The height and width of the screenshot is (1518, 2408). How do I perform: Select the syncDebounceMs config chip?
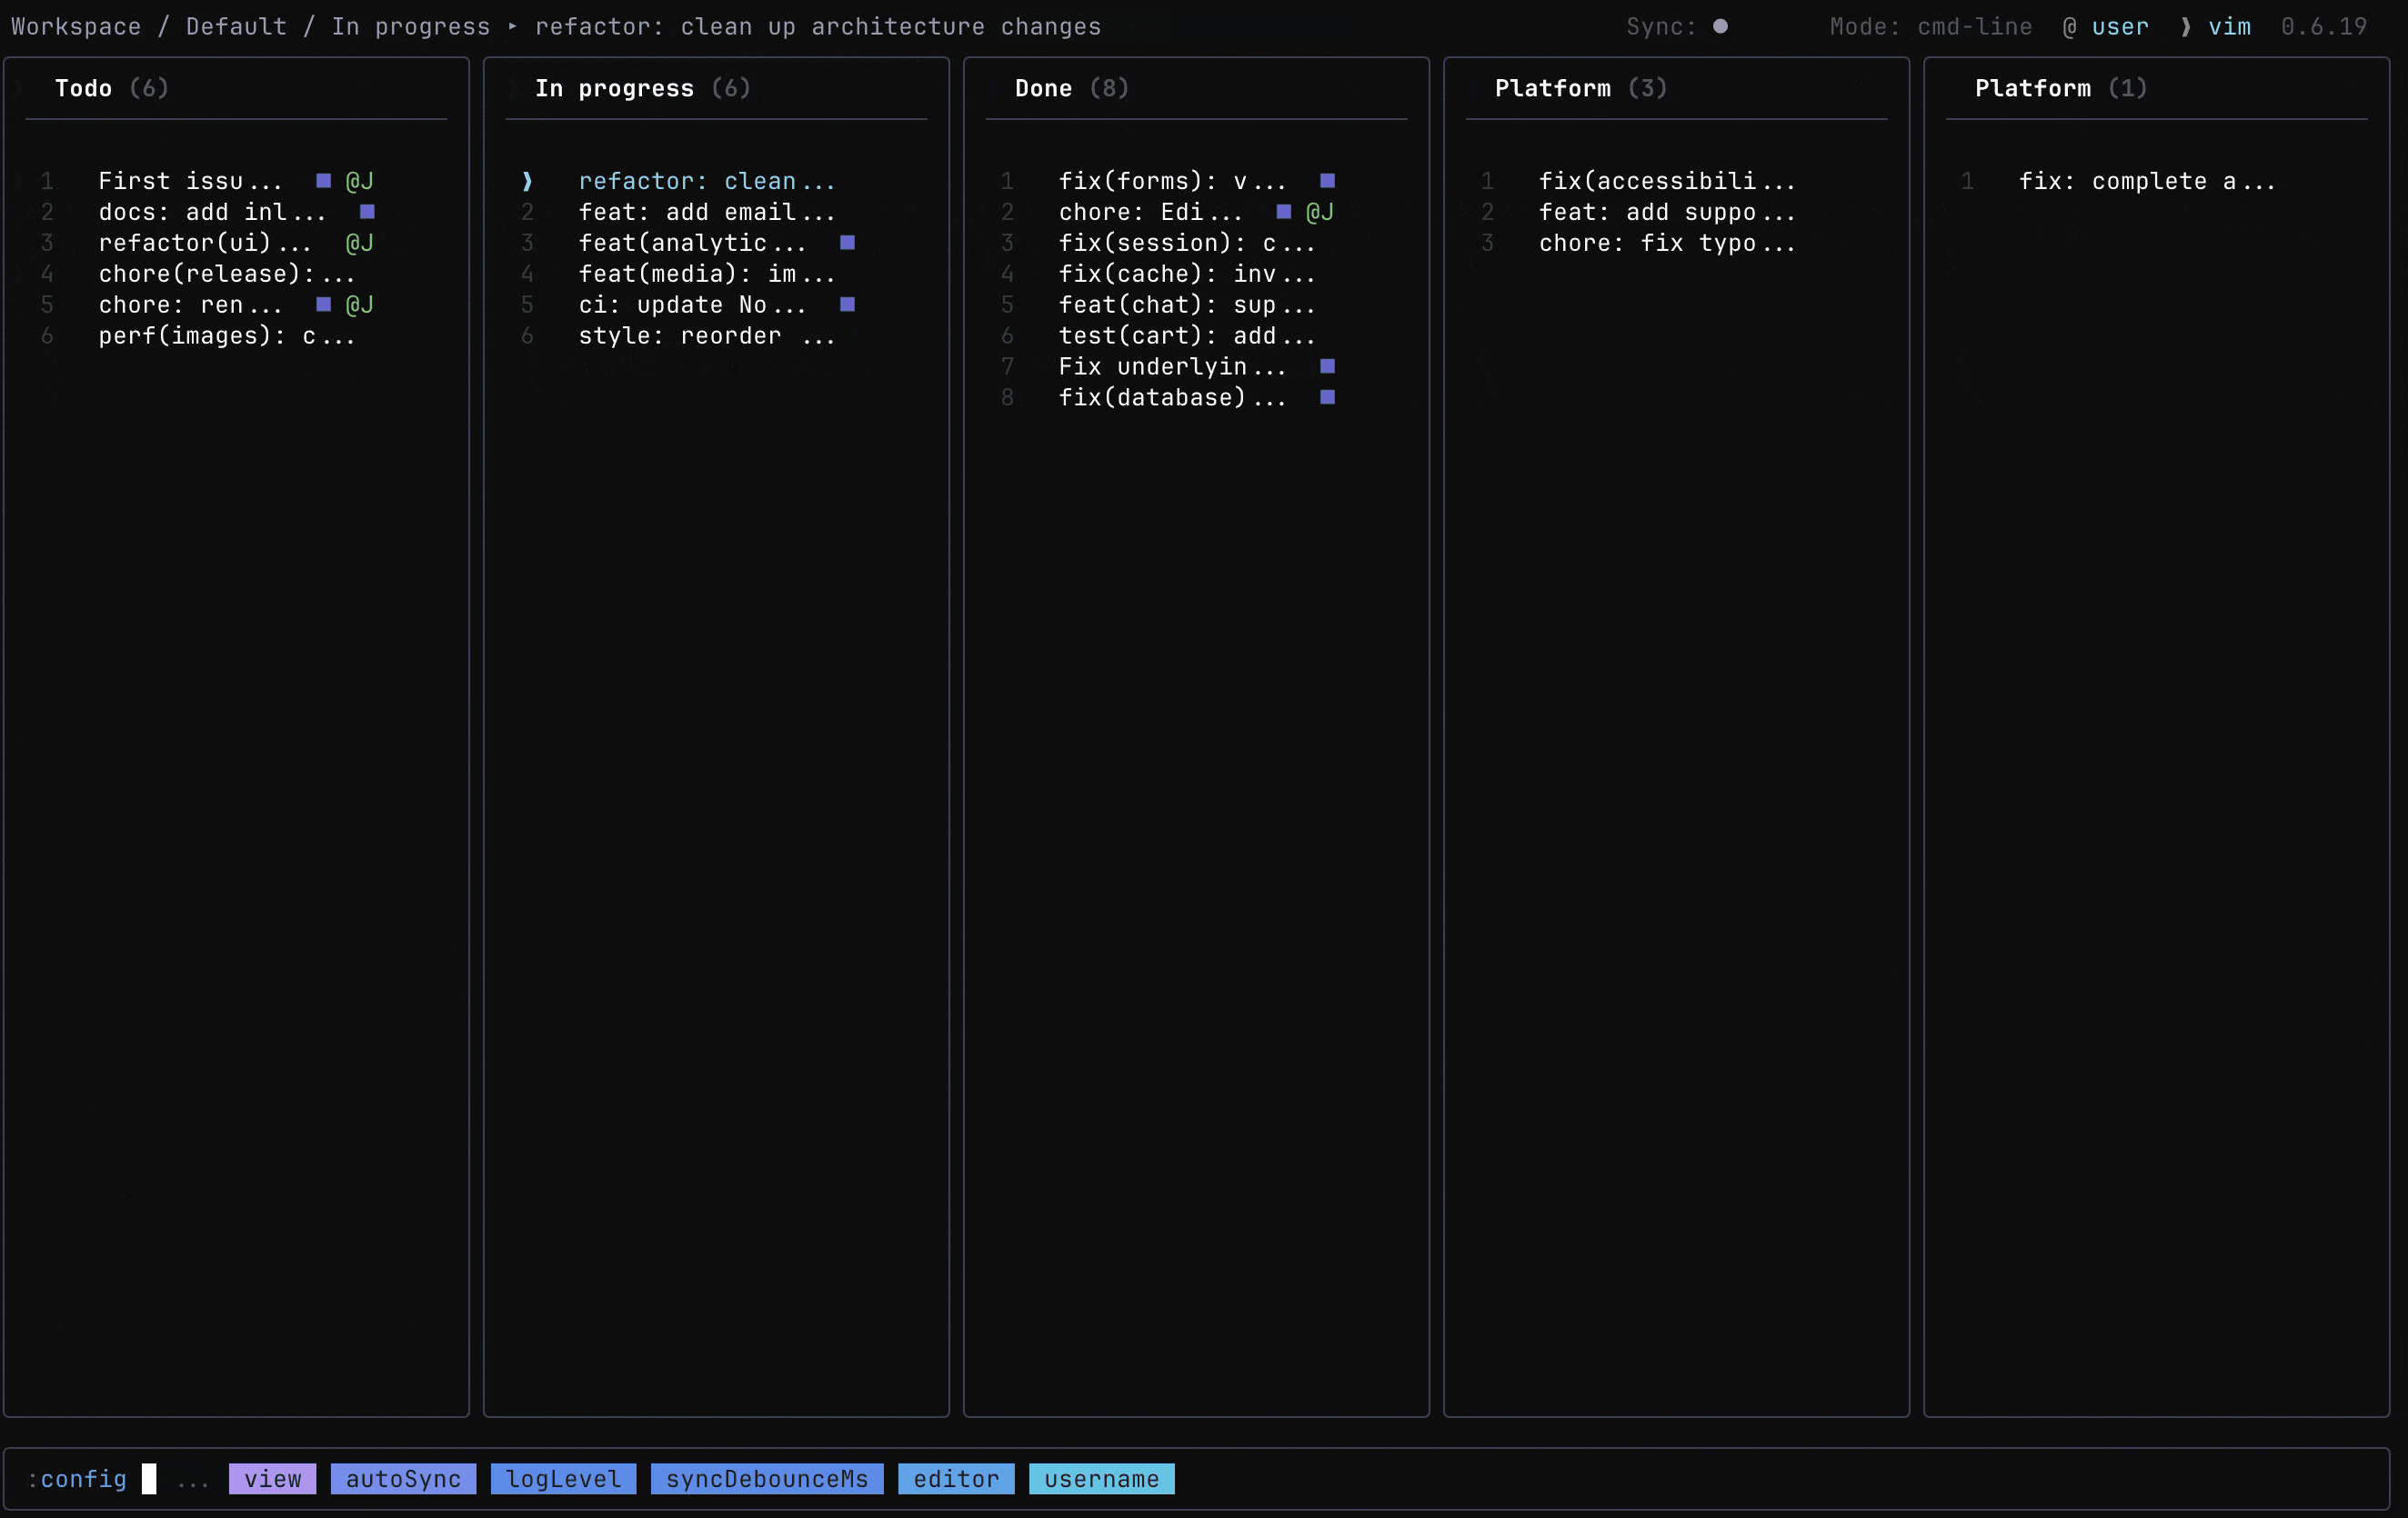coord(767,1478)
